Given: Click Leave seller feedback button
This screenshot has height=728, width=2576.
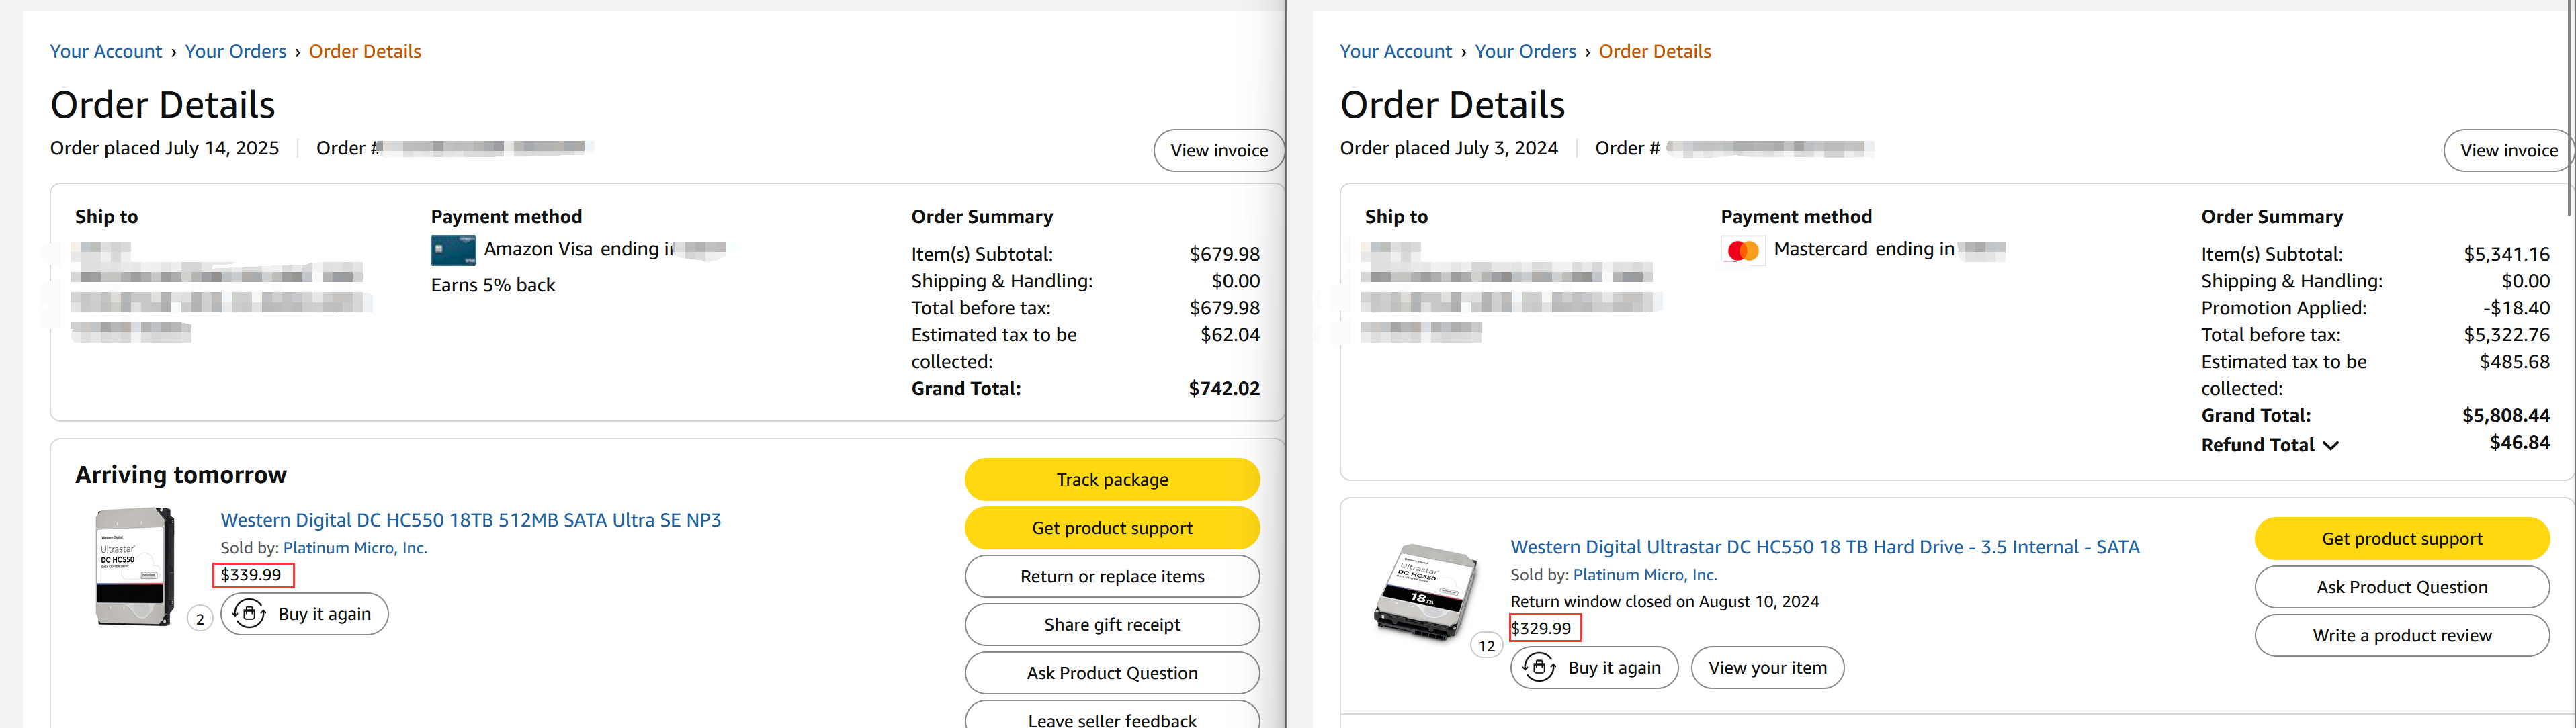Looking at the screenshot, I should 1111,718.
